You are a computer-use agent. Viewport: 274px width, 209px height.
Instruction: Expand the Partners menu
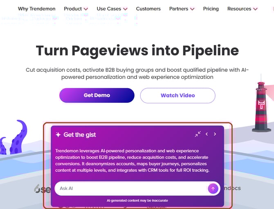[x=182, y=9]
